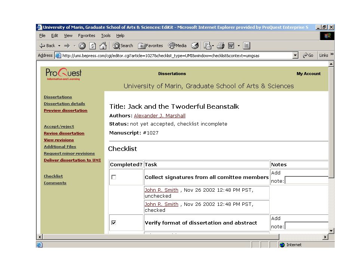Click the Accept/reject link
The image size is (359, 269).
coord(59,127)
